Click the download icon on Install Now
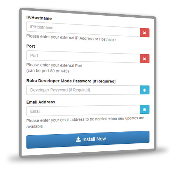Image resolution: width=178 pixels, height=176 pixels. click(x=78, y=139)
